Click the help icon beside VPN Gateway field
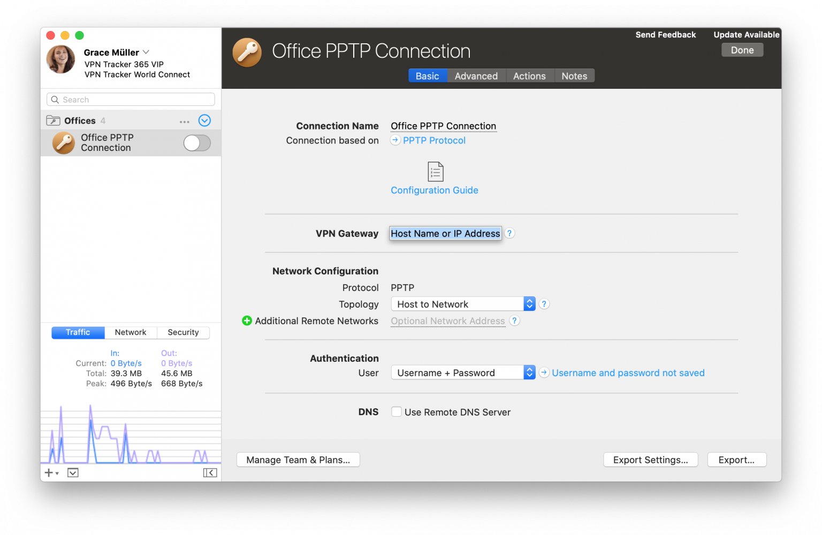The height and width of the screenshot is (535, 822). coord(509,233)
